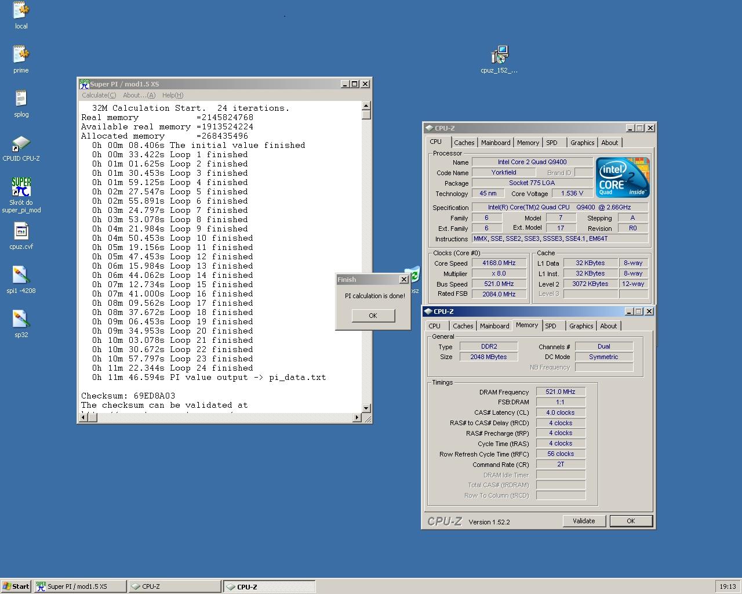Click the 'Loop 24 finished' result line
The height and width of the screenshot is (594, 742).
coord(173,368)
